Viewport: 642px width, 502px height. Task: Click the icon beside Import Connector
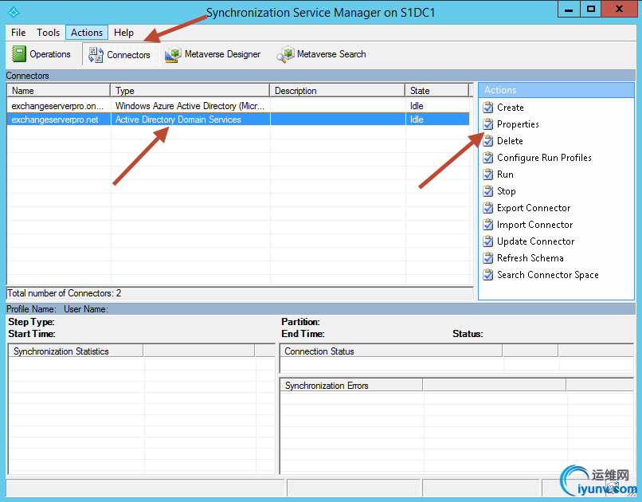tap(488, 225)
